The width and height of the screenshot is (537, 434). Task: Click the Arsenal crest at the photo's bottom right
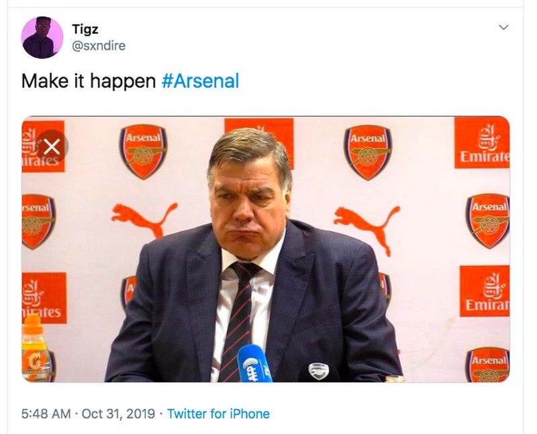[487, 365]
